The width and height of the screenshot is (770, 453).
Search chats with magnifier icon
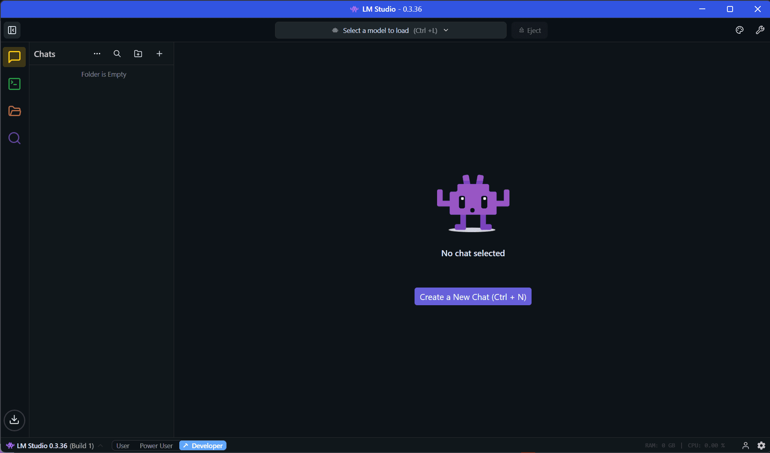pos(117,54)
